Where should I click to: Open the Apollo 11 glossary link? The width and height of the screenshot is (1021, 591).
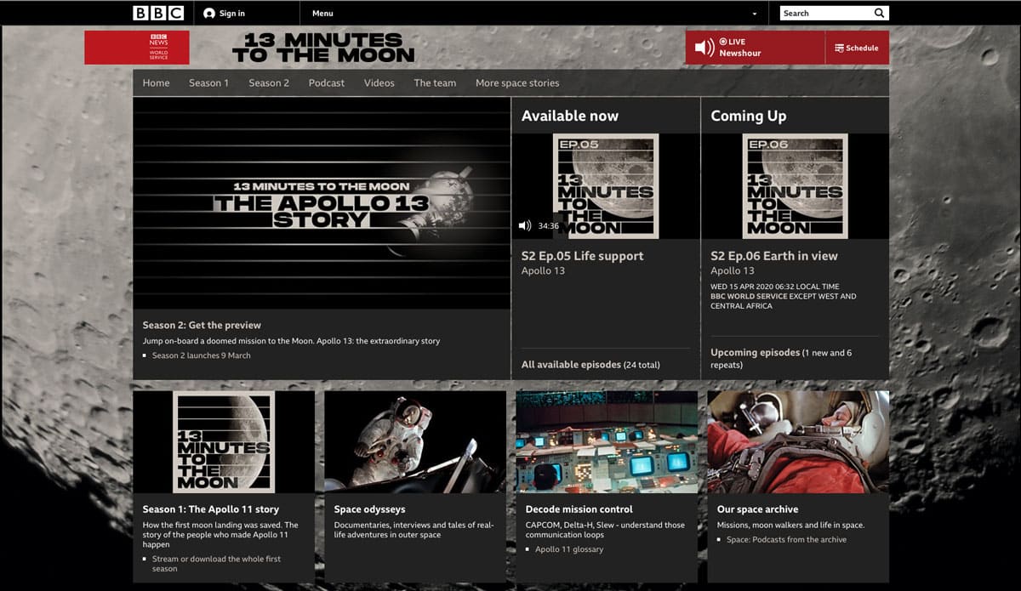point(569,549)
